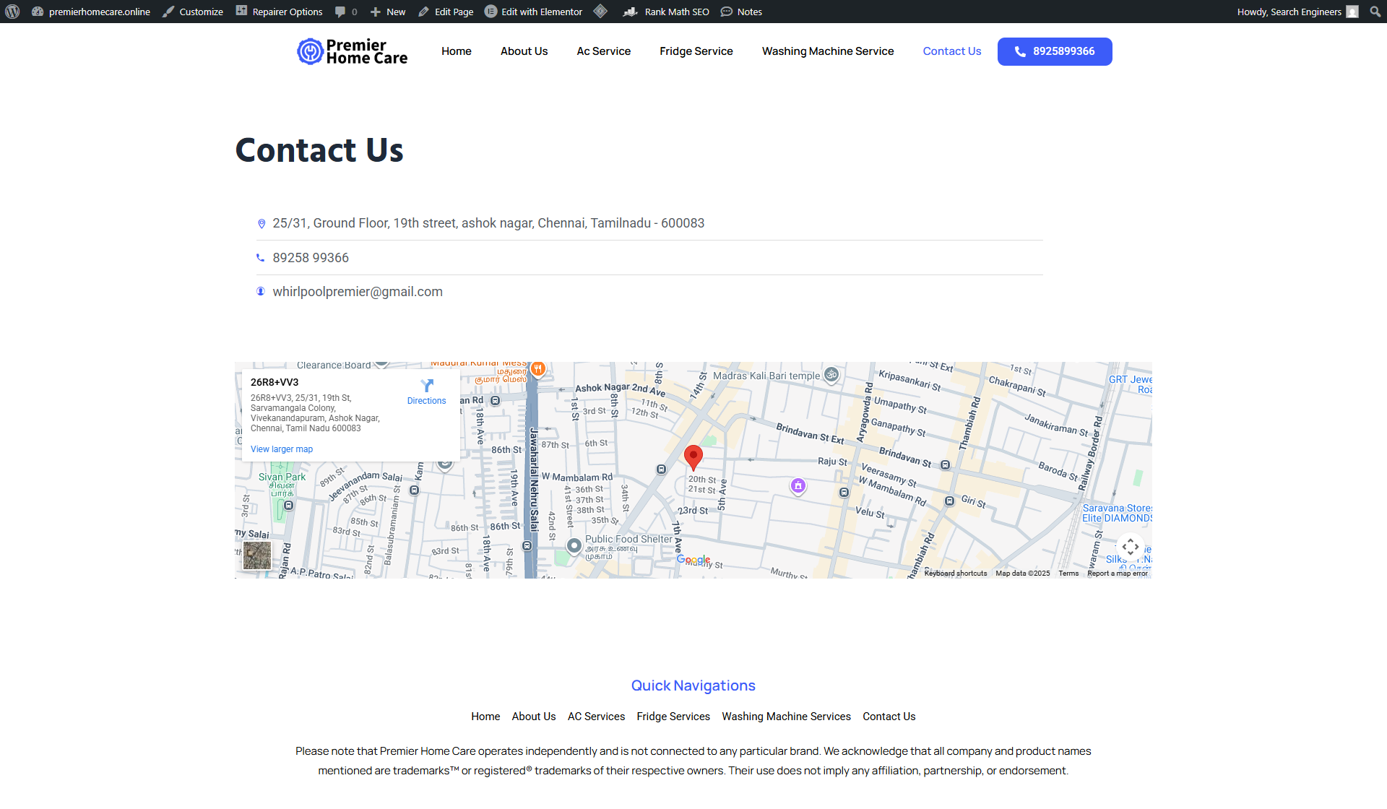Open Washing Machine Service in header
Image resolution: width=1387 pixels, height=809 pixels.
pyautogui.click(x=827, y=51)
